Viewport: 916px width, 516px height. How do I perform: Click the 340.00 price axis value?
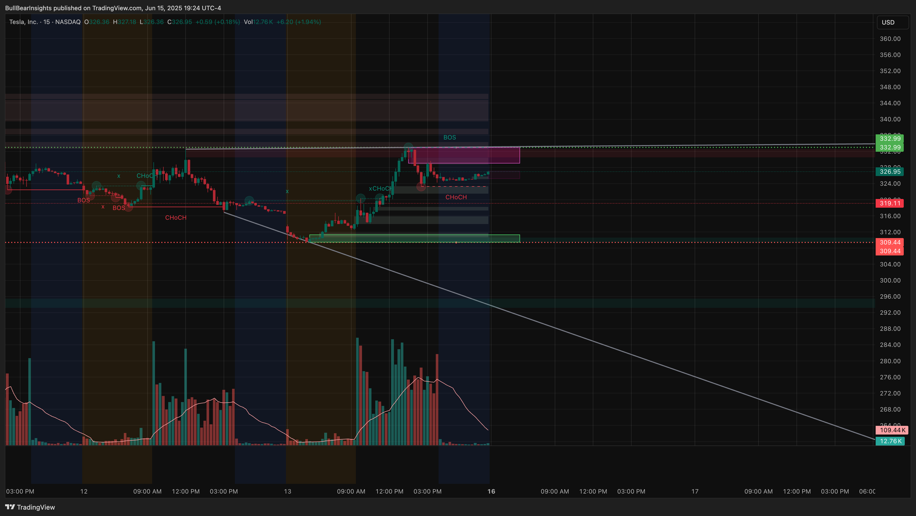(x=890, y=119)
